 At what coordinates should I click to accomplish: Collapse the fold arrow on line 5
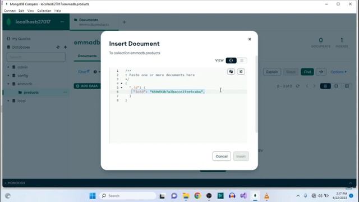(x=122, y=88)
